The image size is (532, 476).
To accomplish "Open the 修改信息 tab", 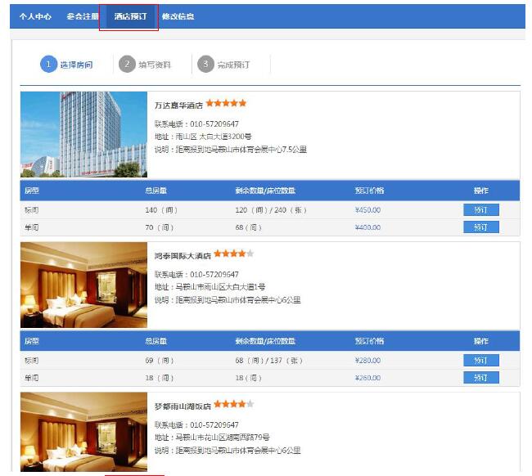I will tap(178, 16).
